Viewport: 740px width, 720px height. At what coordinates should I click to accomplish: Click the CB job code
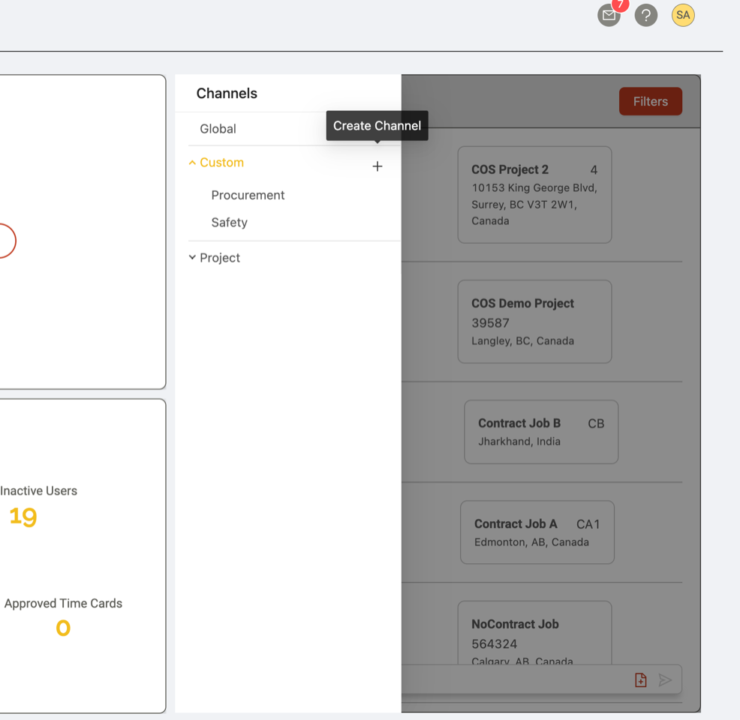596,424
